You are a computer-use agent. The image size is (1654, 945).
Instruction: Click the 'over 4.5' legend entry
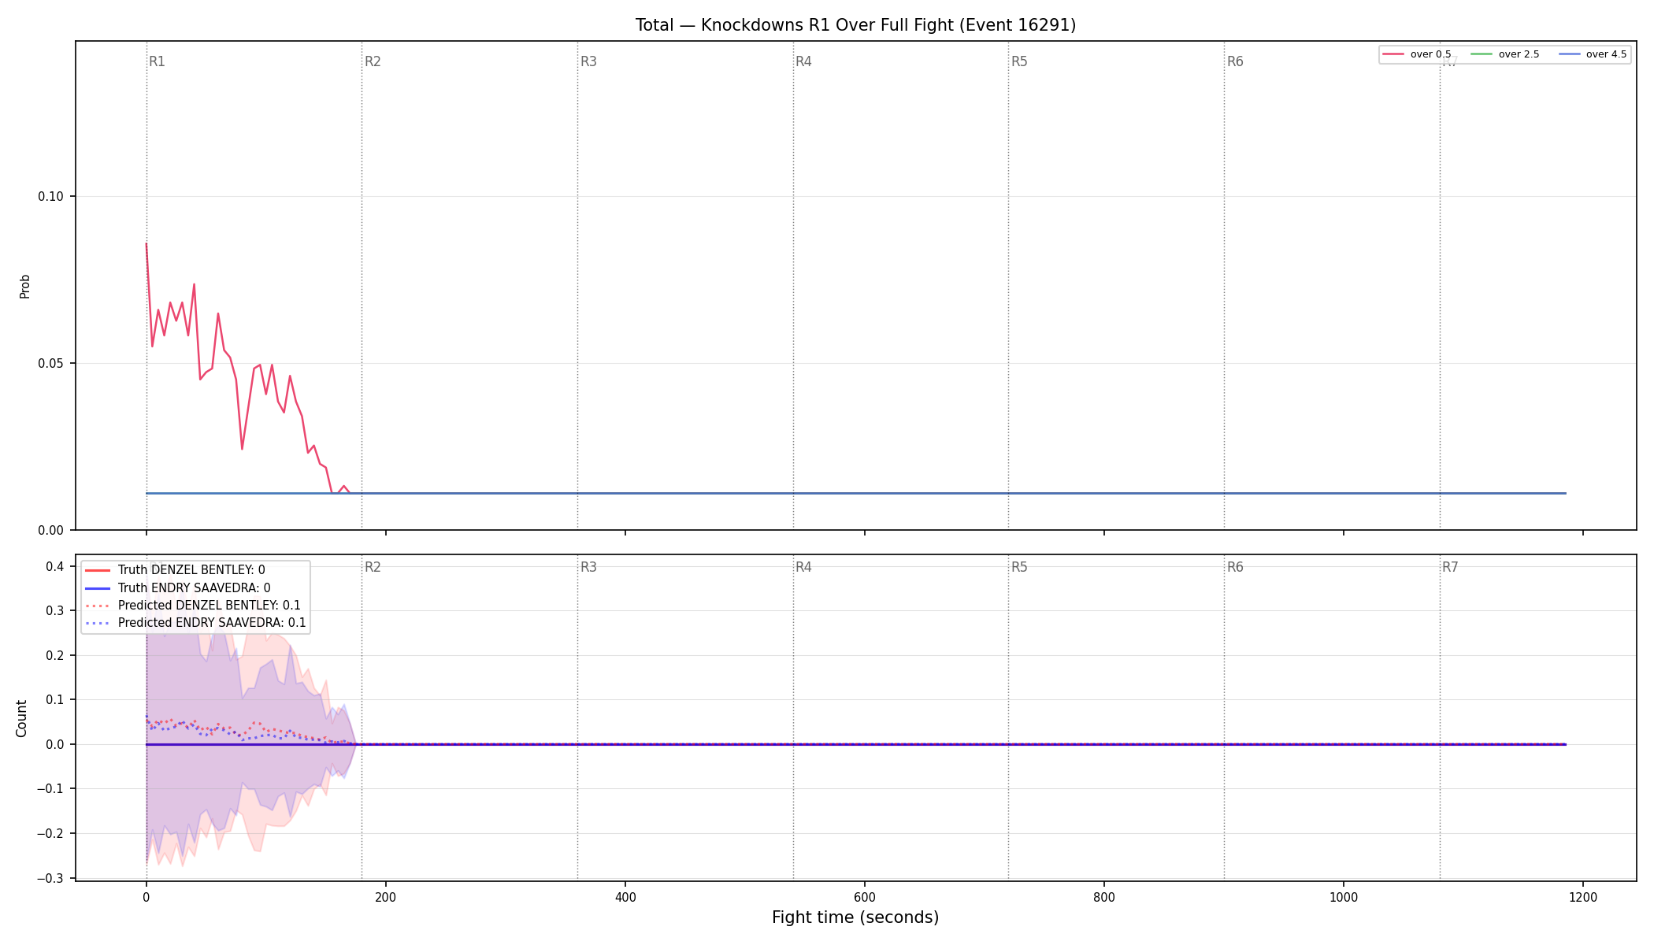1593,54
